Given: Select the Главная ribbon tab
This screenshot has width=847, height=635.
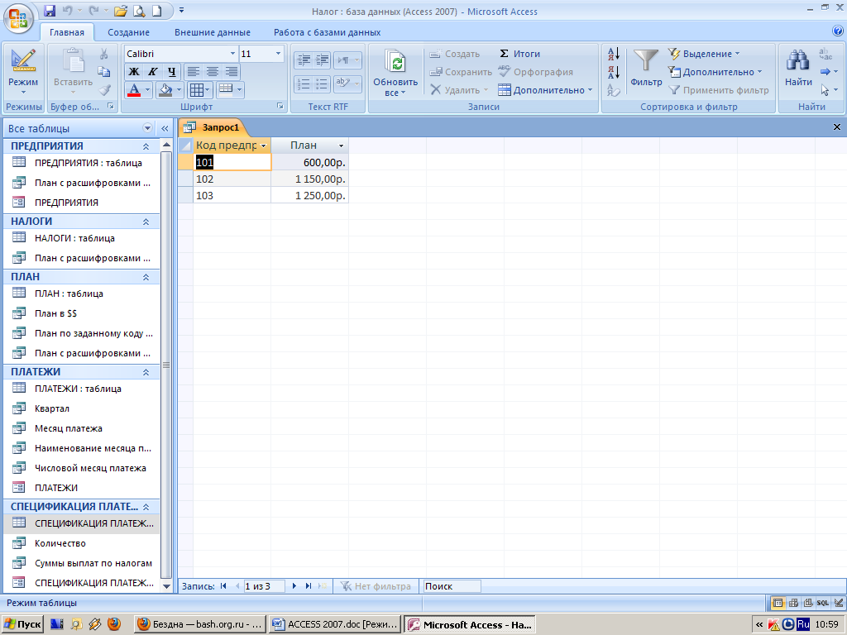Looking at the screenshot, I should pyautogui.click(x=67, y=32).
